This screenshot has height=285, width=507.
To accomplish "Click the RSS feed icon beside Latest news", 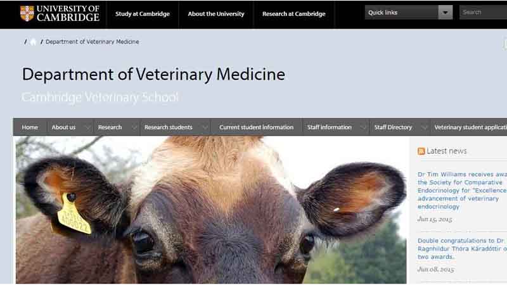I will pos(421,151).
